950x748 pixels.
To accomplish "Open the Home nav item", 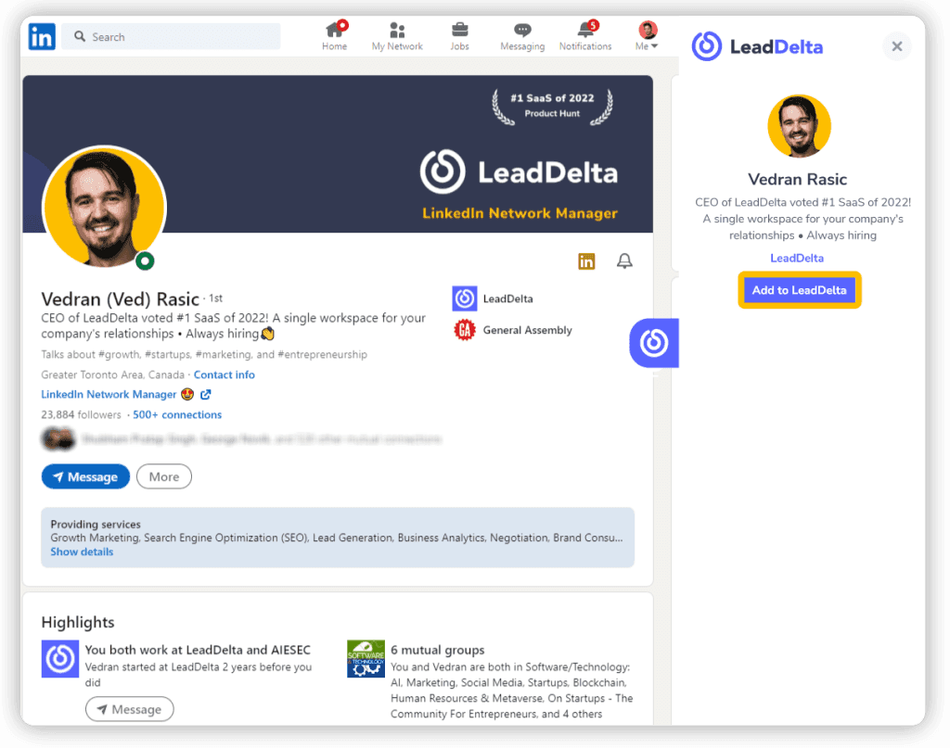I will tap(334, 36).
